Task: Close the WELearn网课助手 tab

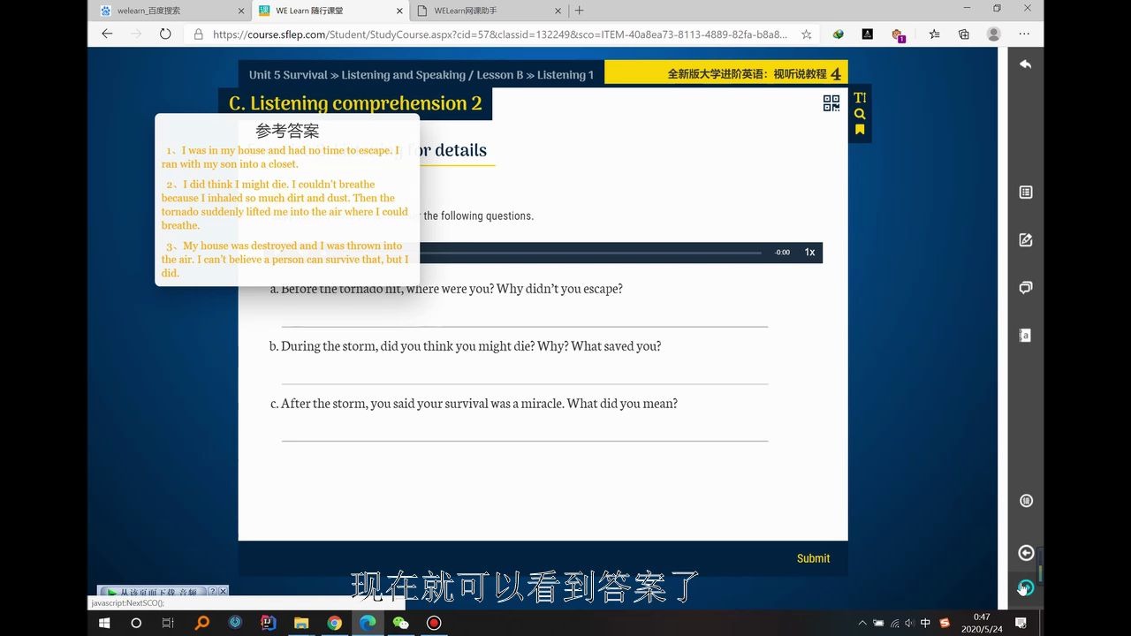Action: pos(558,11)
